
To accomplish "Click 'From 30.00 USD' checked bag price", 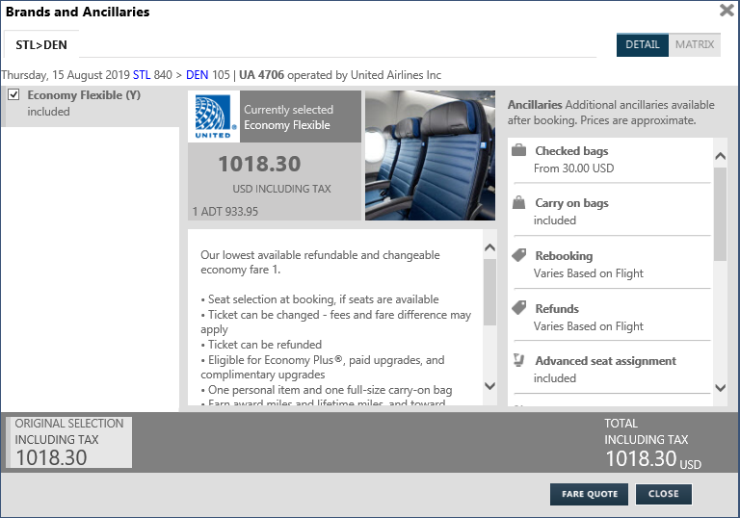I will pyautogui.click(x=574, y=168).
